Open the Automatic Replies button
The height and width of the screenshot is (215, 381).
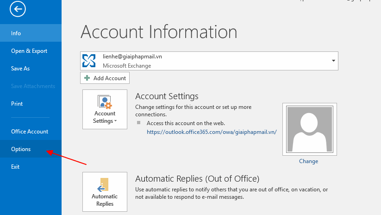(x=105, y=192)
